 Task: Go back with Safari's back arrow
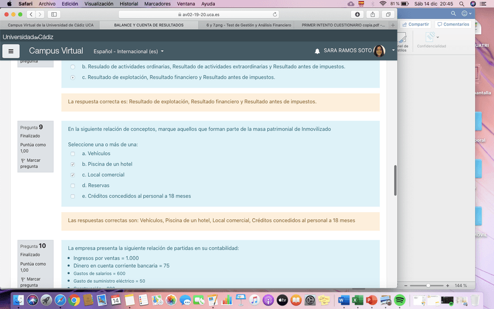31,14
